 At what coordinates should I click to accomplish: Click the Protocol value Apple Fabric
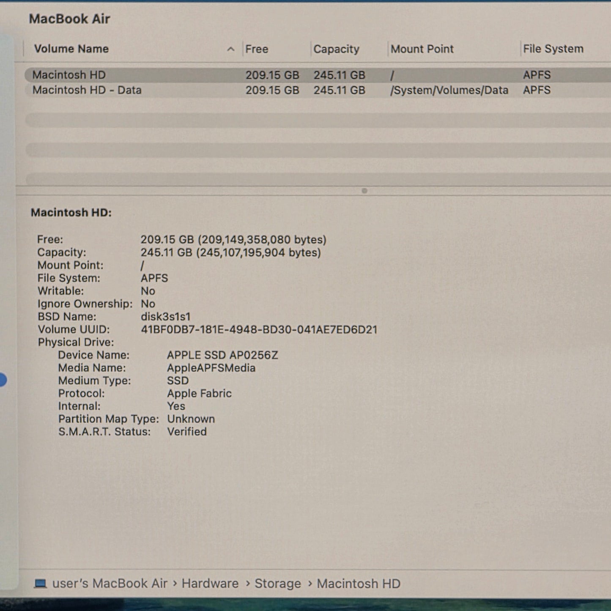tap(199, 394)
